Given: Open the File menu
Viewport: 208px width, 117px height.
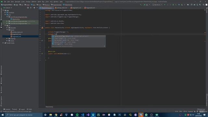Looking at the screenshot, I should pos(5,2).
